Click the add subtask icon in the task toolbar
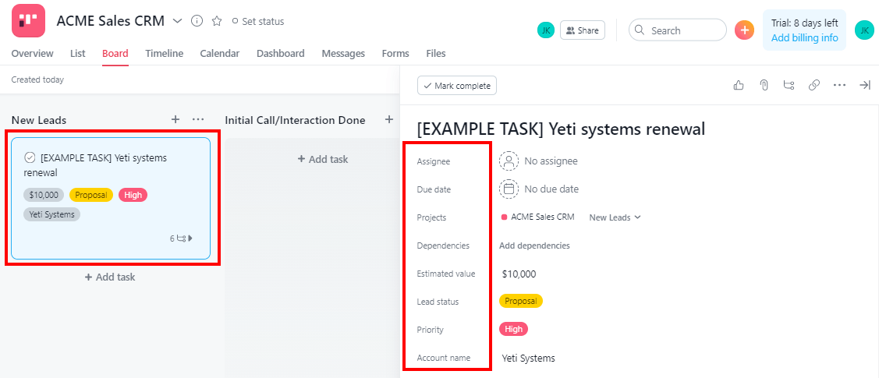 coord(789,85)
